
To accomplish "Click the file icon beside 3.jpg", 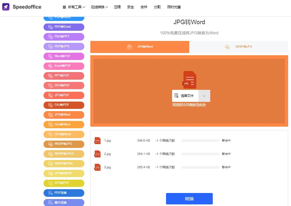I will pos(97,167).
